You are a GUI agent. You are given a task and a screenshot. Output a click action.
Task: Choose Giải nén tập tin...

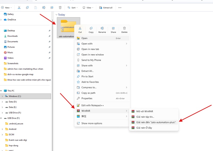point(154,117)
